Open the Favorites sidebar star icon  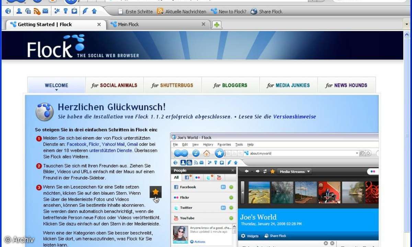(57, 11)
